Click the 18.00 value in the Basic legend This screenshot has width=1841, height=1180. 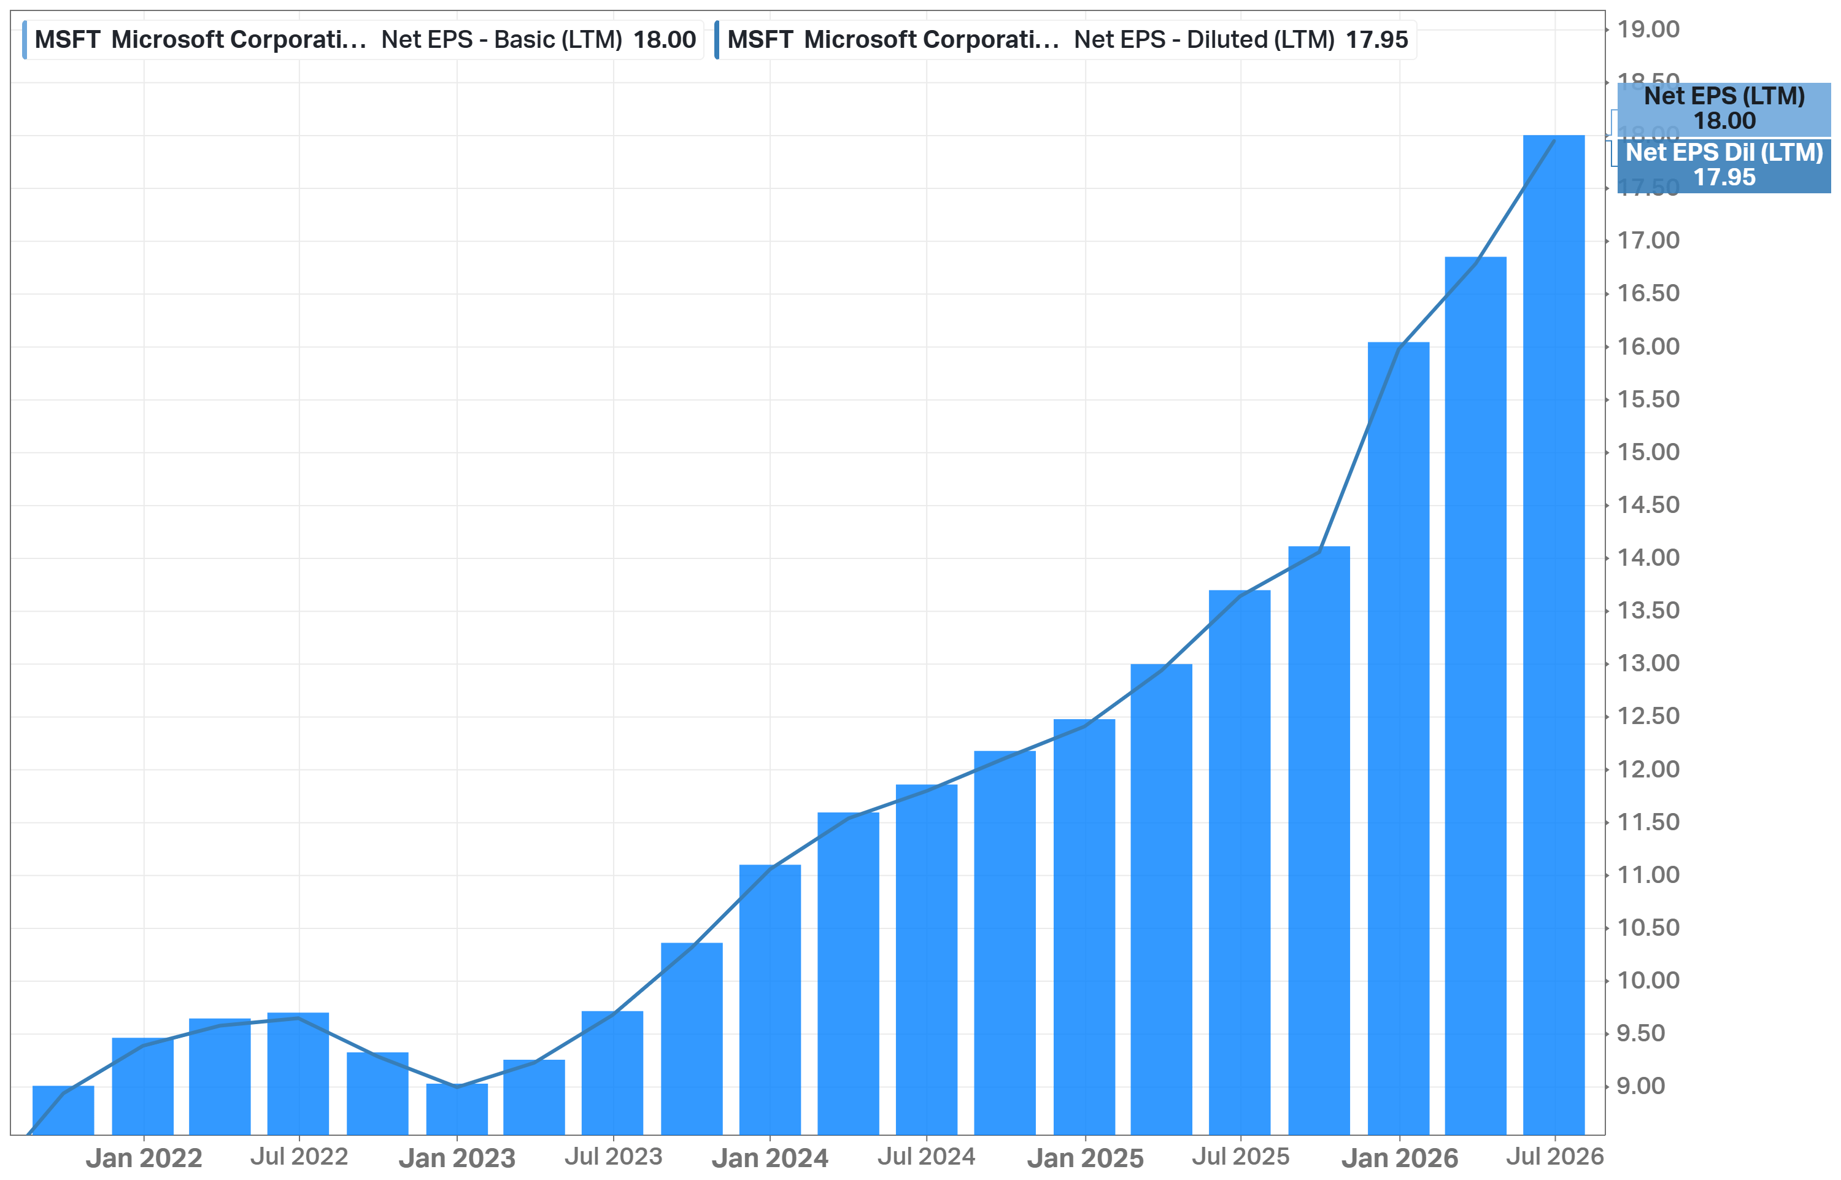(664, 40)
